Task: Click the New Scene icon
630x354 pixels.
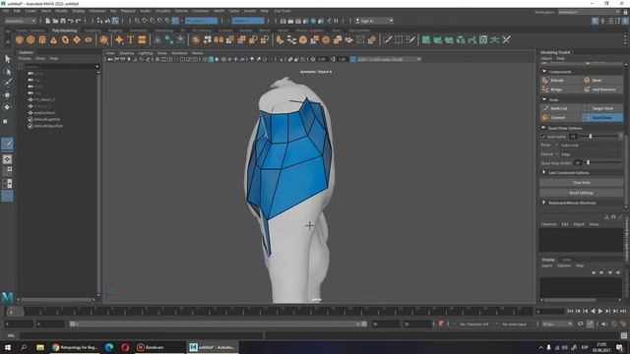Action: click(48, 21)
